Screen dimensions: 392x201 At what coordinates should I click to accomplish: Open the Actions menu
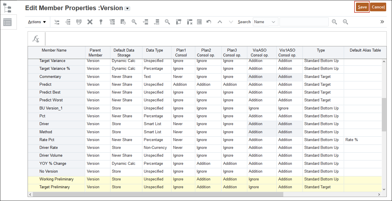tap(37, 22)
